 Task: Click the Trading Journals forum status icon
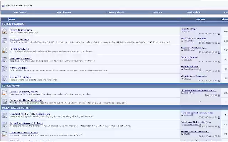pos(4,59)
